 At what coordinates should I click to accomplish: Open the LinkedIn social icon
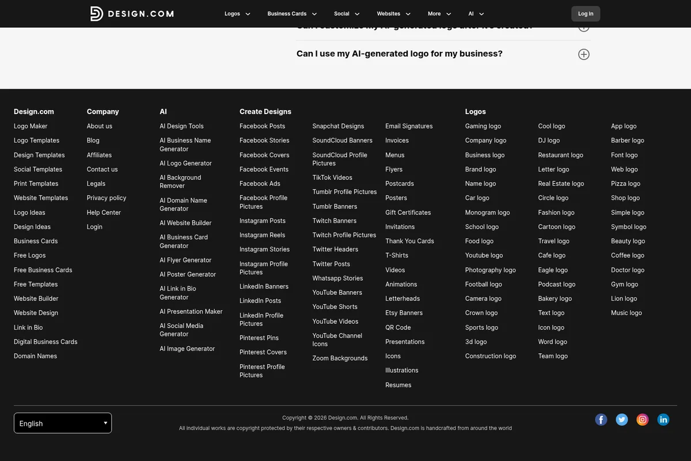[663, 420]
